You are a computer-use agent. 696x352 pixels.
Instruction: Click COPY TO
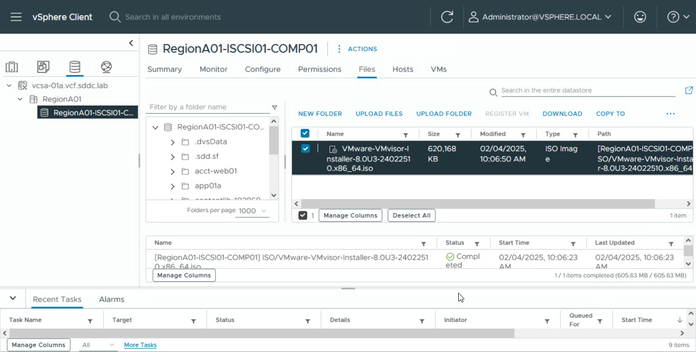point(610,114)
